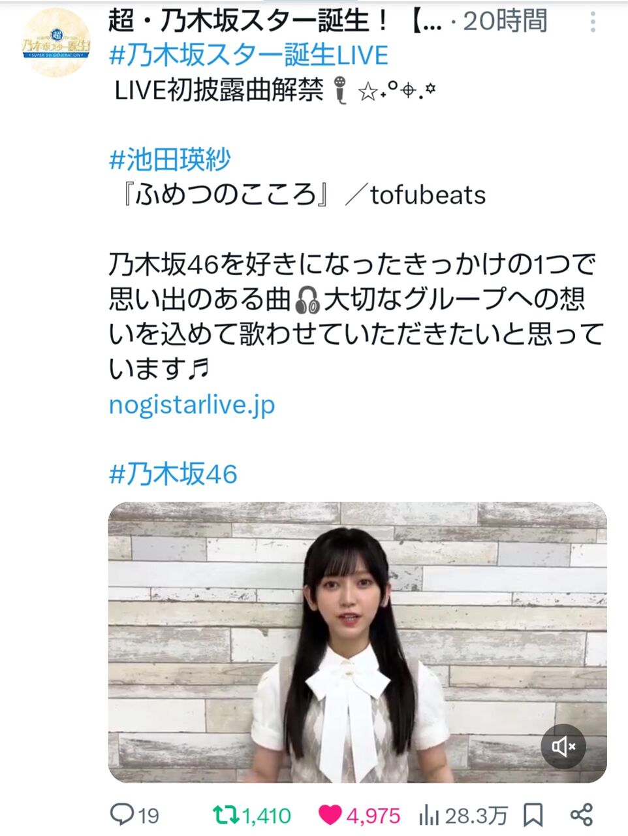628x836 pixels.
Task: Visit the nogistarlive.jp link
Action: 192,404
